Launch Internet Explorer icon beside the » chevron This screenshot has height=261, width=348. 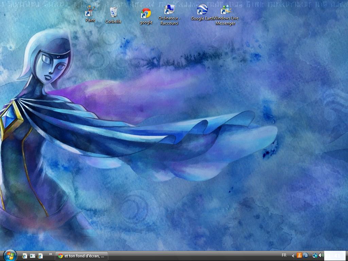coord(40,256)
